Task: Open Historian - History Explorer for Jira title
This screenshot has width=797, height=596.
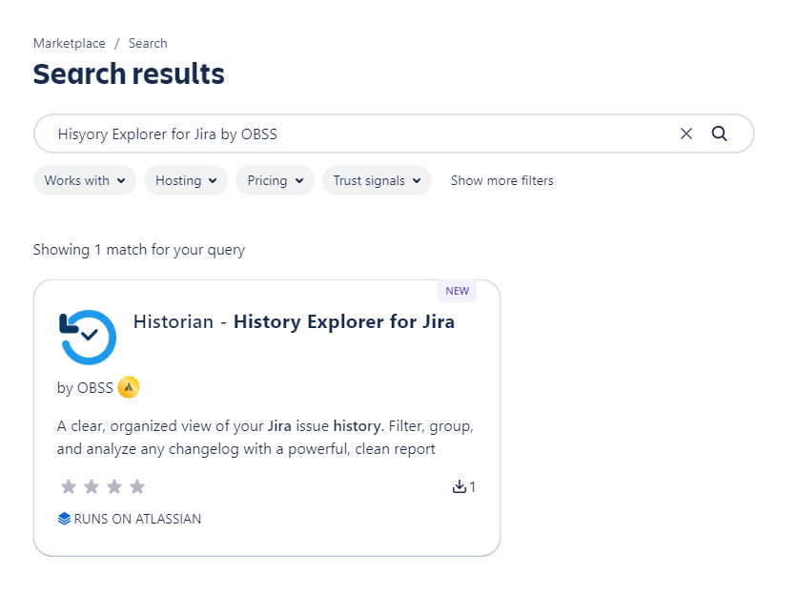Action: (x=294, y=321)
